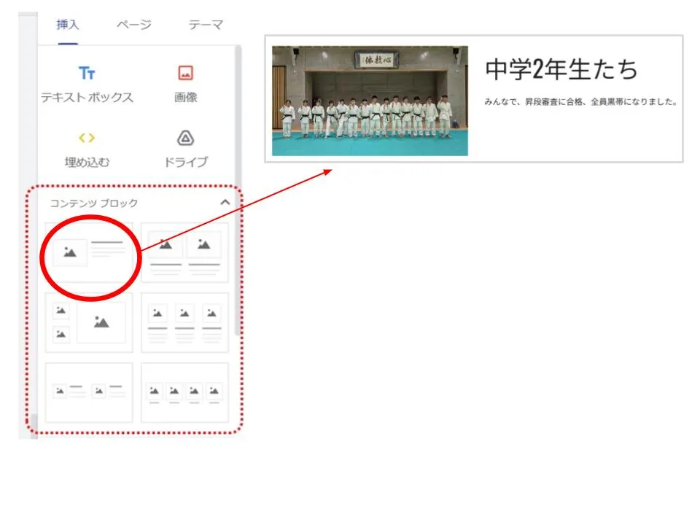Select the 埋め込む (embed) option
The image size is (700, 525).
coord(87,149)
